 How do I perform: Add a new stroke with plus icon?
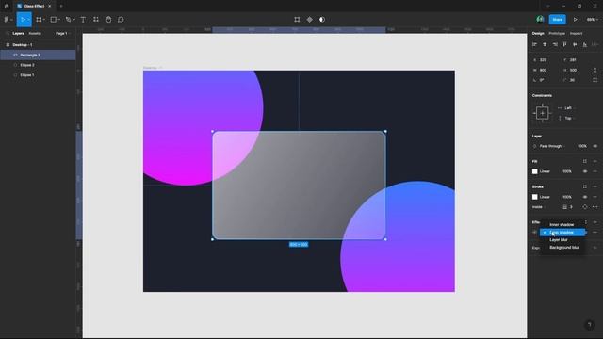pos(595,186)
